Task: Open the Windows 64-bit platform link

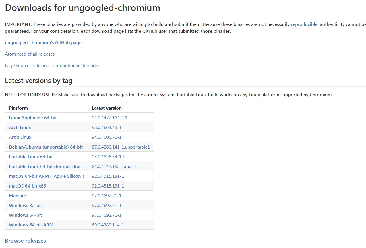Action: pos(26,215)
